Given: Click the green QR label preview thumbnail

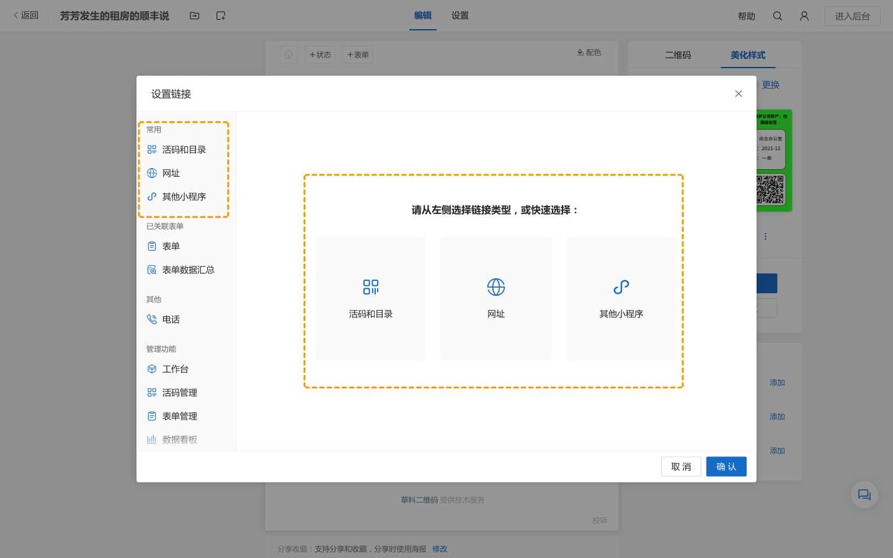Looking at the screenshot, I should pyautogui.click(x=774, y=161).
